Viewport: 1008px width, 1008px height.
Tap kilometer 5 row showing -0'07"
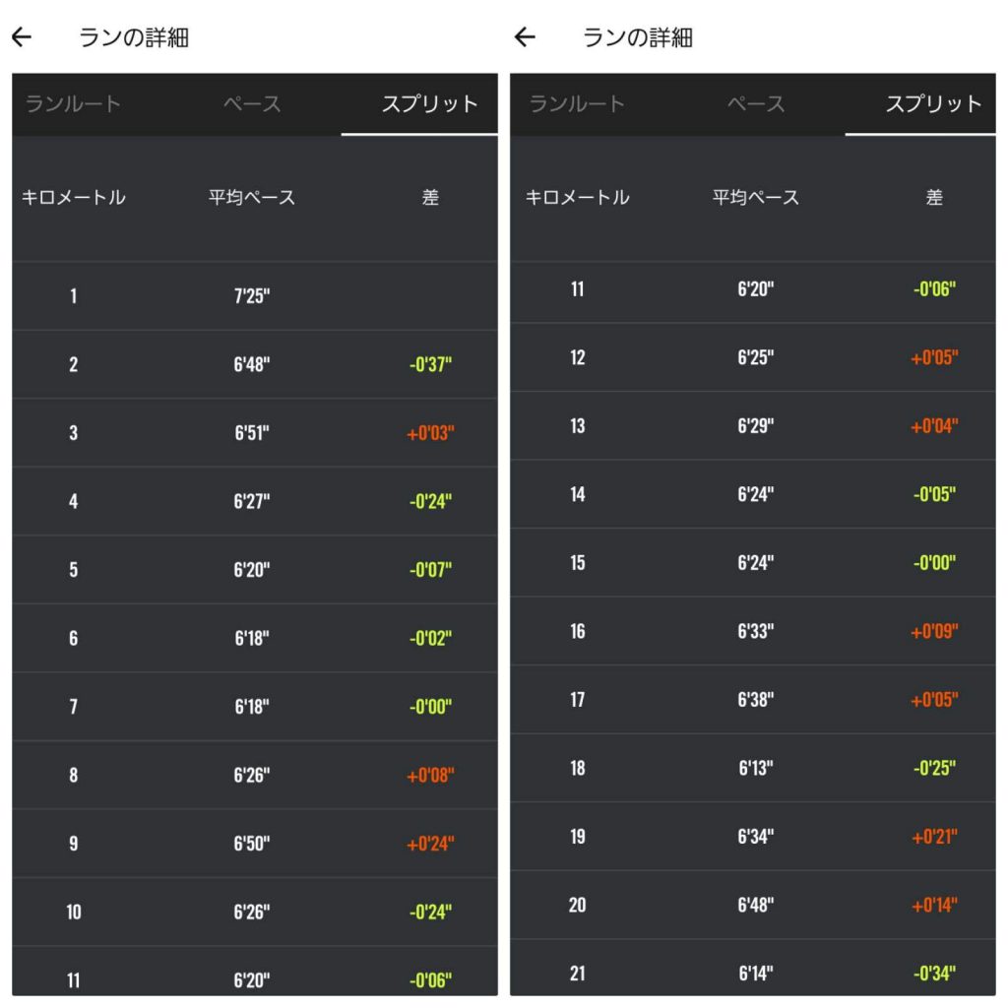[x=255, y=570]
